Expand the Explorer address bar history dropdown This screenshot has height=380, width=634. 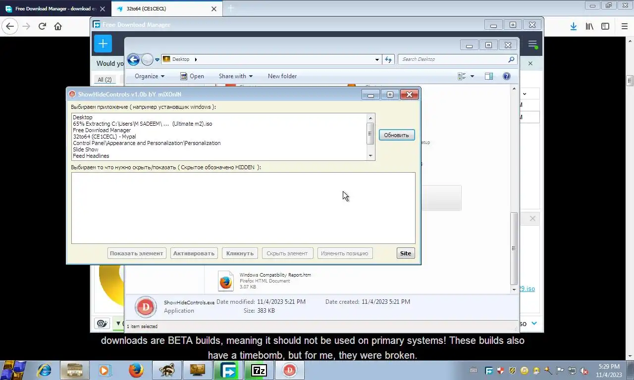[x=377, y=59]
